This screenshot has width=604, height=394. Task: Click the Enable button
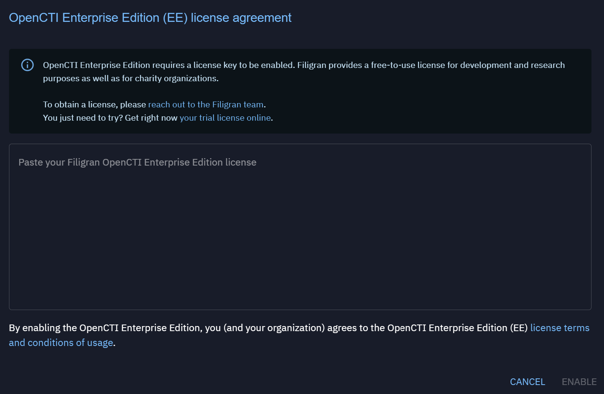coord(579,382)
